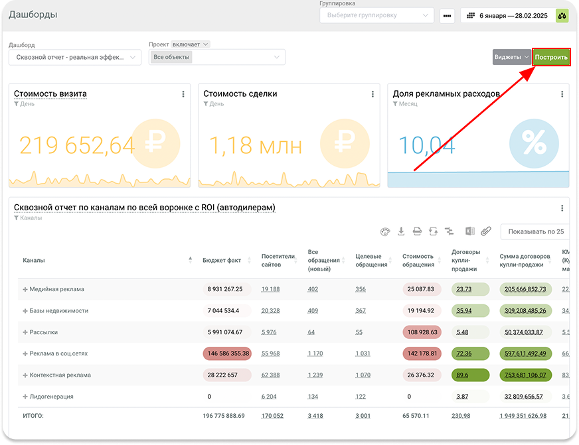Expand the Контекстная реклама channel row

(x=25, y=375)
